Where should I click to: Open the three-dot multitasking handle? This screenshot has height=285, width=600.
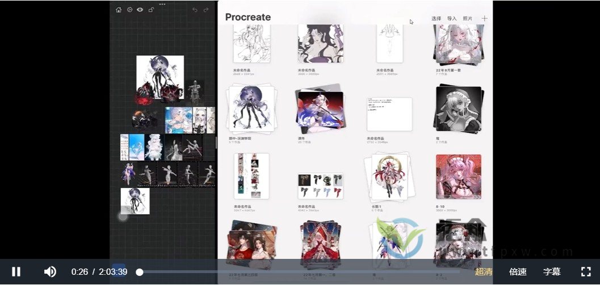tap(162, 4)
